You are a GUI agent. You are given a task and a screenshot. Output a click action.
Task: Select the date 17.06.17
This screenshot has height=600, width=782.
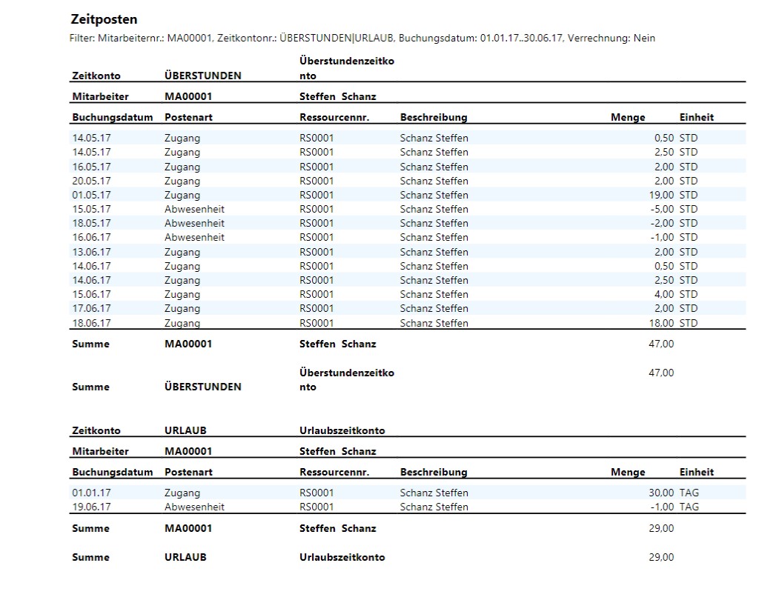coord(91,308)
